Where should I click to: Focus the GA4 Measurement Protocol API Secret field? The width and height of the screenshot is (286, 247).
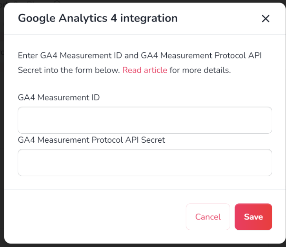[145, 163]
